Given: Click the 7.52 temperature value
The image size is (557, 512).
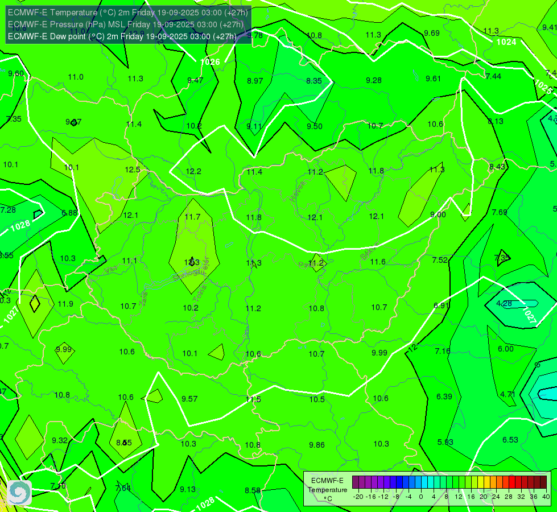Looking at the screenshot, I should pyautogui.click(x=440, y=260).
